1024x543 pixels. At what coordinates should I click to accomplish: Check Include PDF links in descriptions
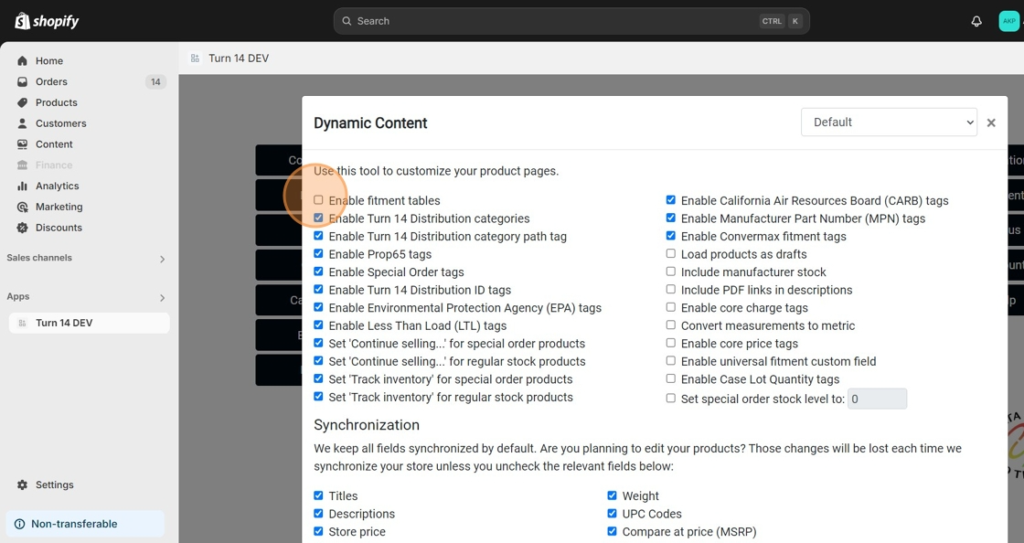tap(671, 289)
